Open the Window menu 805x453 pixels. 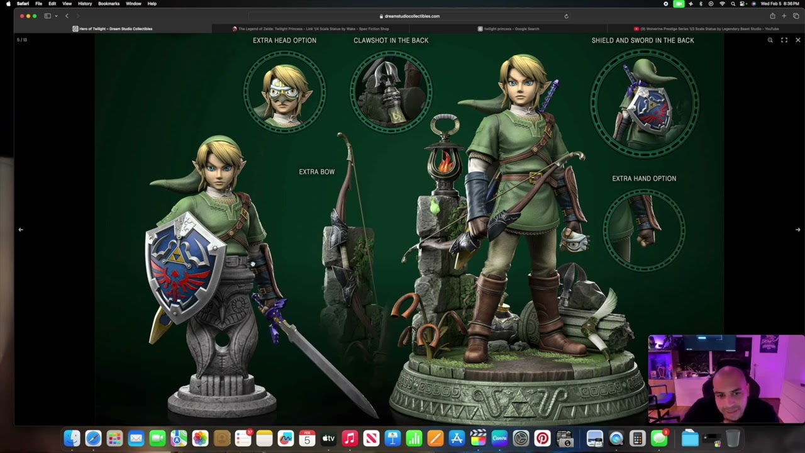(x=133, y=4)
